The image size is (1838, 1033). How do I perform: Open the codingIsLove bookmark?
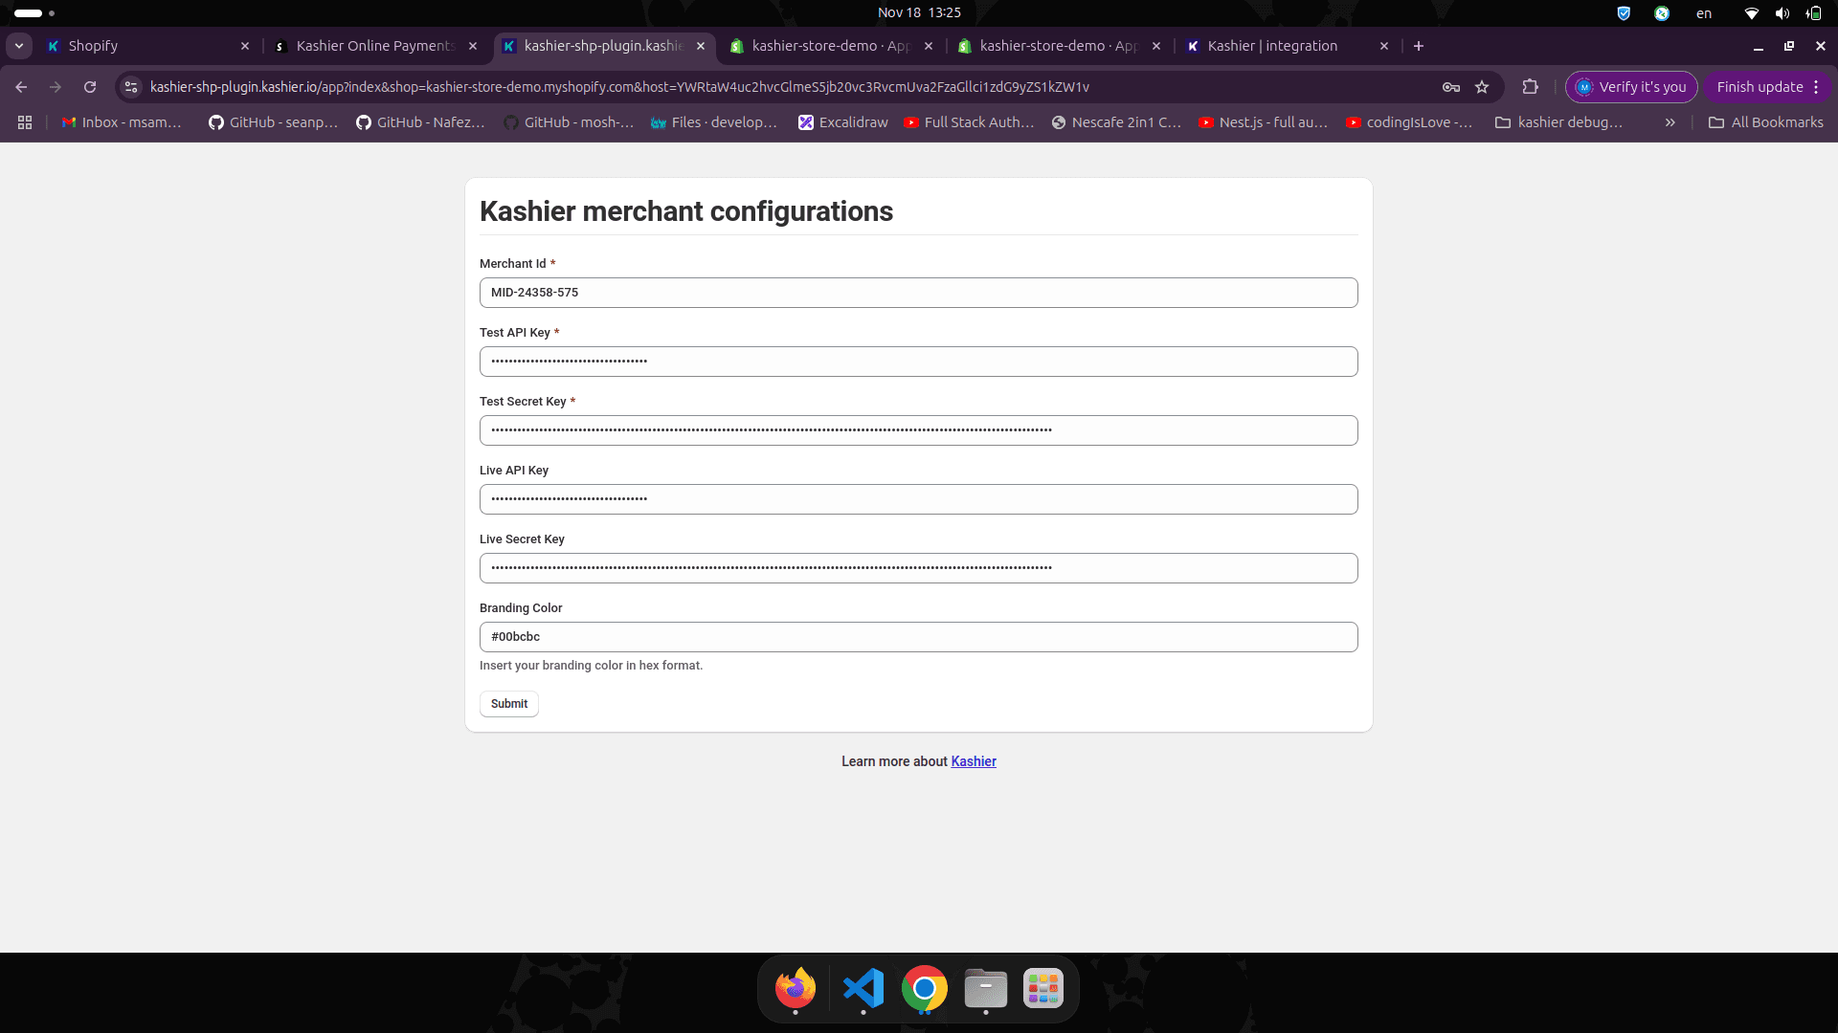click(1409, 122)
